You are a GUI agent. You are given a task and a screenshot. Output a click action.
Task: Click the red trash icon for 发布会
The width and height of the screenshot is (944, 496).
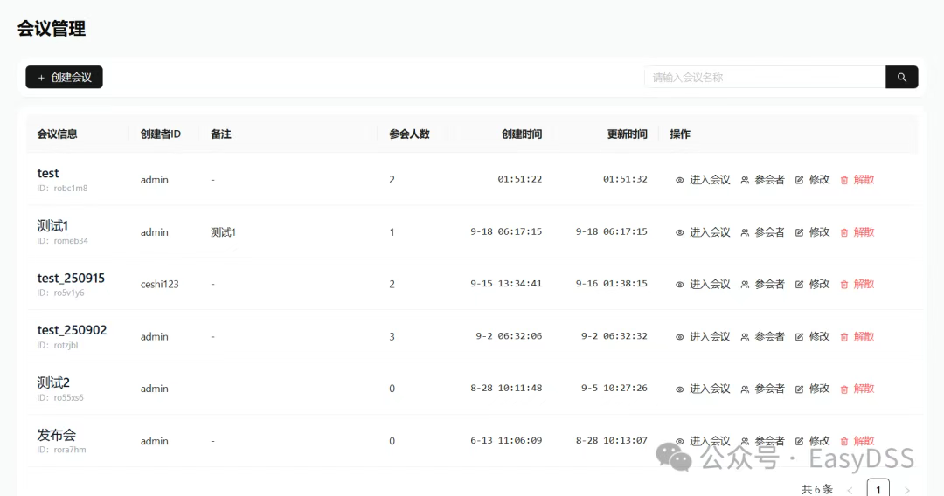pyautogui.click(x=844, y=441)
